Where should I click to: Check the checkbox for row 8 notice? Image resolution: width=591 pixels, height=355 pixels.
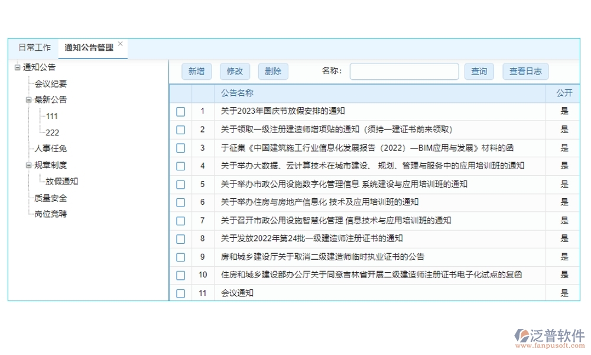180,238
